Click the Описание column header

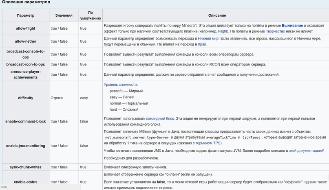217,15
